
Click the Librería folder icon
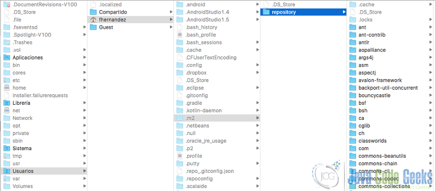(7, 103)
